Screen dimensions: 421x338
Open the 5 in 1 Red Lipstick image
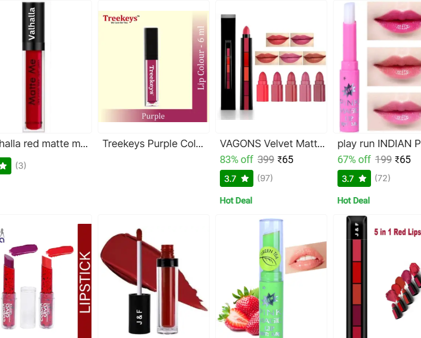pos(377,276)
